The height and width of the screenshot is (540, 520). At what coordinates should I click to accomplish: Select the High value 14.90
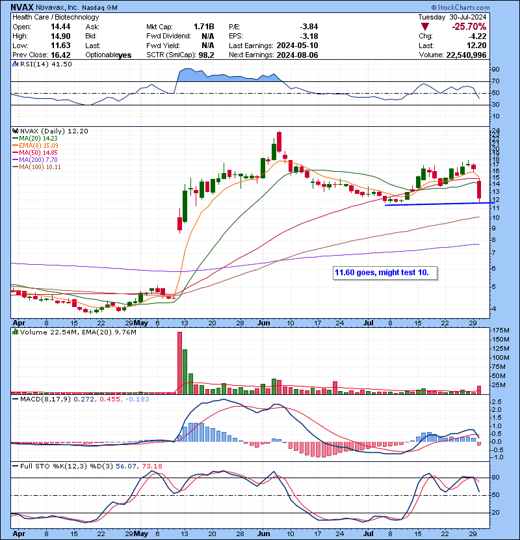[60, 36]
